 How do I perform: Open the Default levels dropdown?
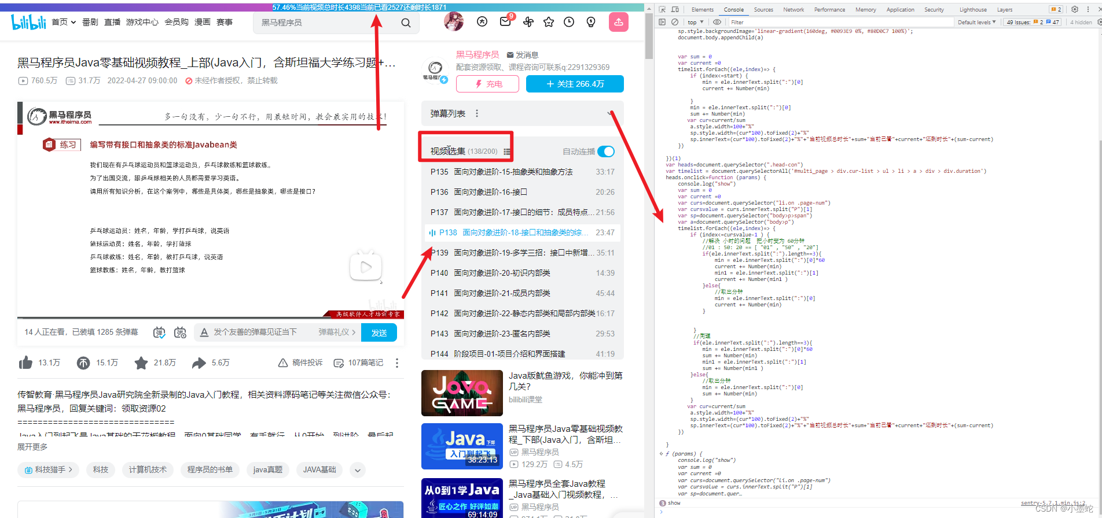977,22
